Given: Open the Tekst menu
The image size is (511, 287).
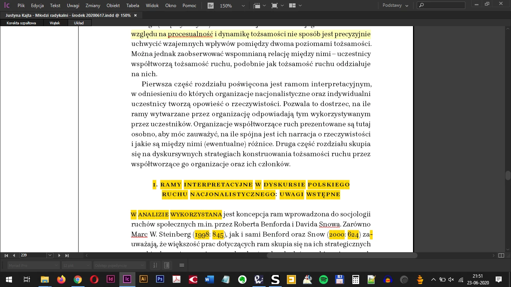Looking at the screenshot, I should (x=55, y=6).
